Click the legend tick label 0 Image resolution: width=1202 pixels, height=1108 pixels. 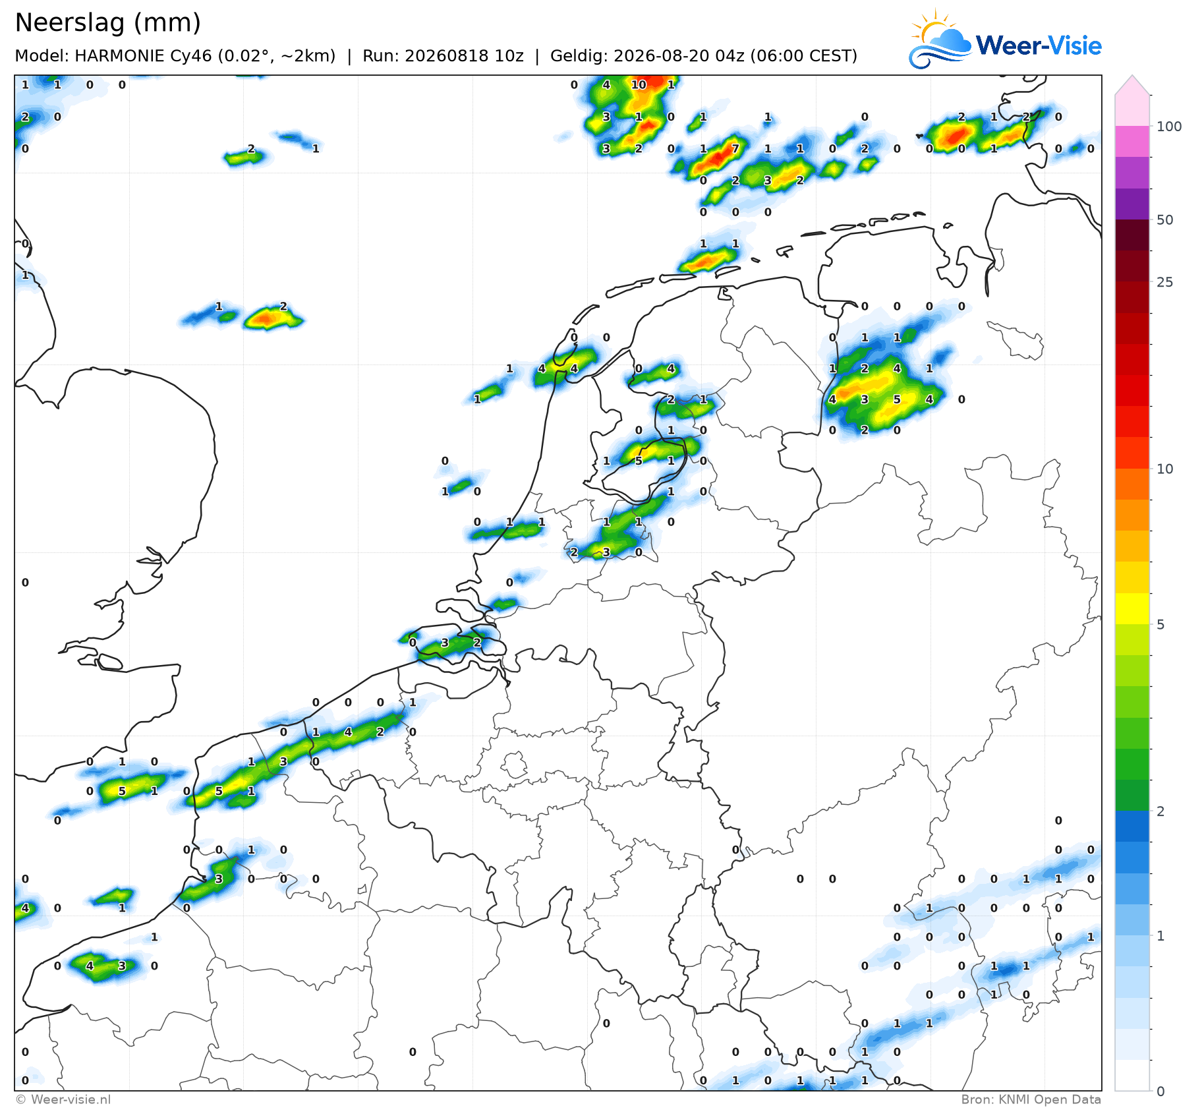point(1160,1092)
